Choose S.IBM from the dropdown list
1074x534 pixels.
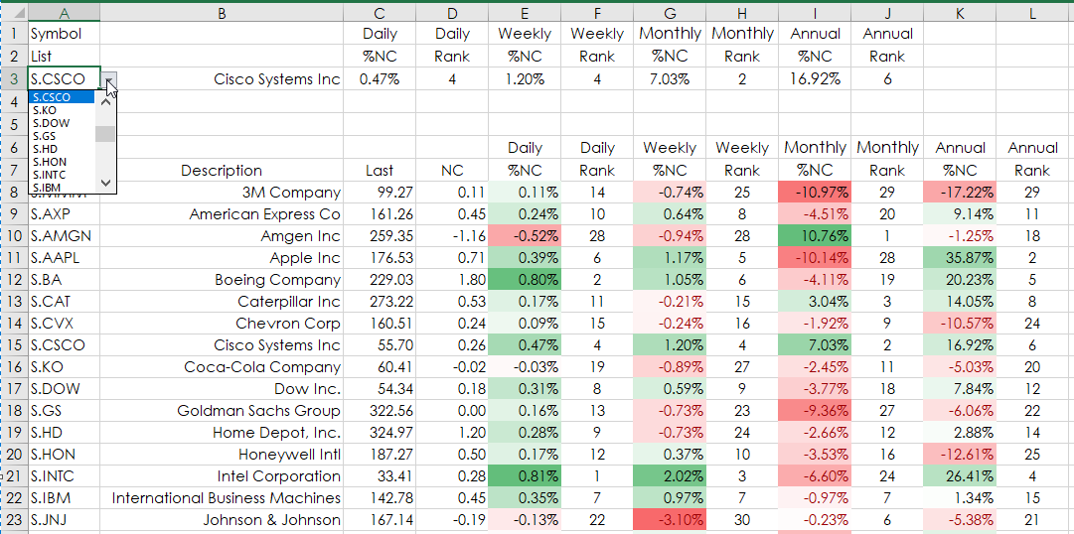[x=62, y=187]
